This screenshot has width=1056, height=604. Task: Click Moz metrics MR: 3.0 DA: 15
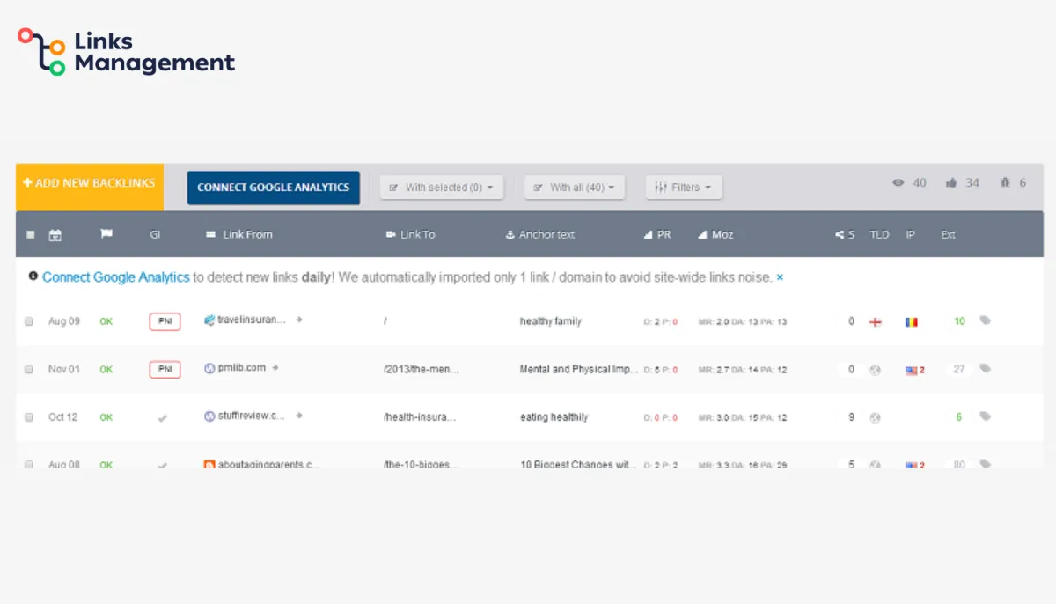click(x=743, y=417)
